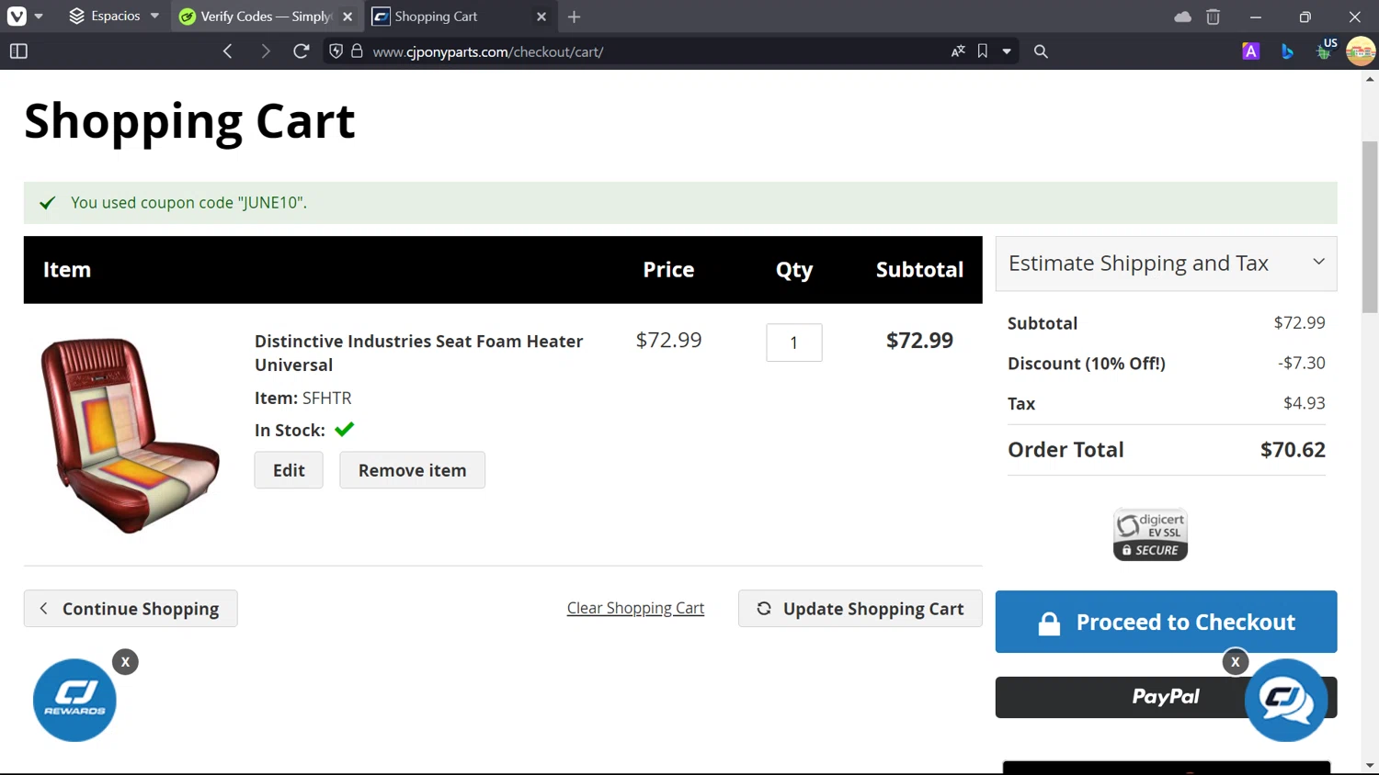
Task: Open the tracker shield icon
Action: pyautogui.click(x=336, y=51)
